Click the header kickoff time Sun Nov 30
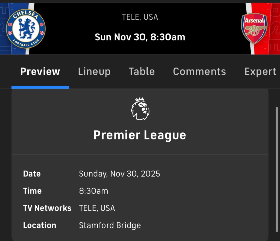This screenshot has height=241, width=280. tap(140, 37)
